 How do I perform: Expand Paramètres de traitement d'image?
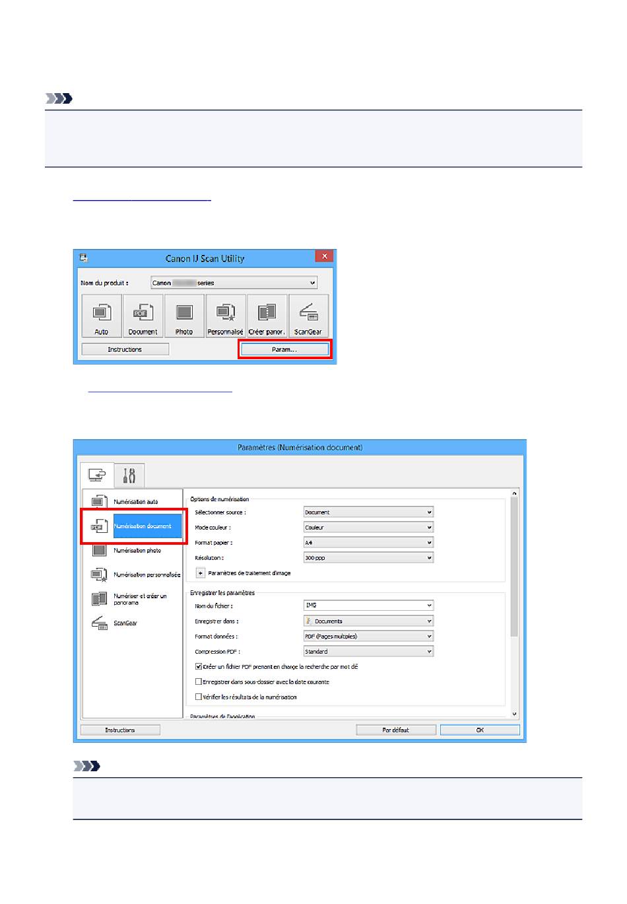201,573
